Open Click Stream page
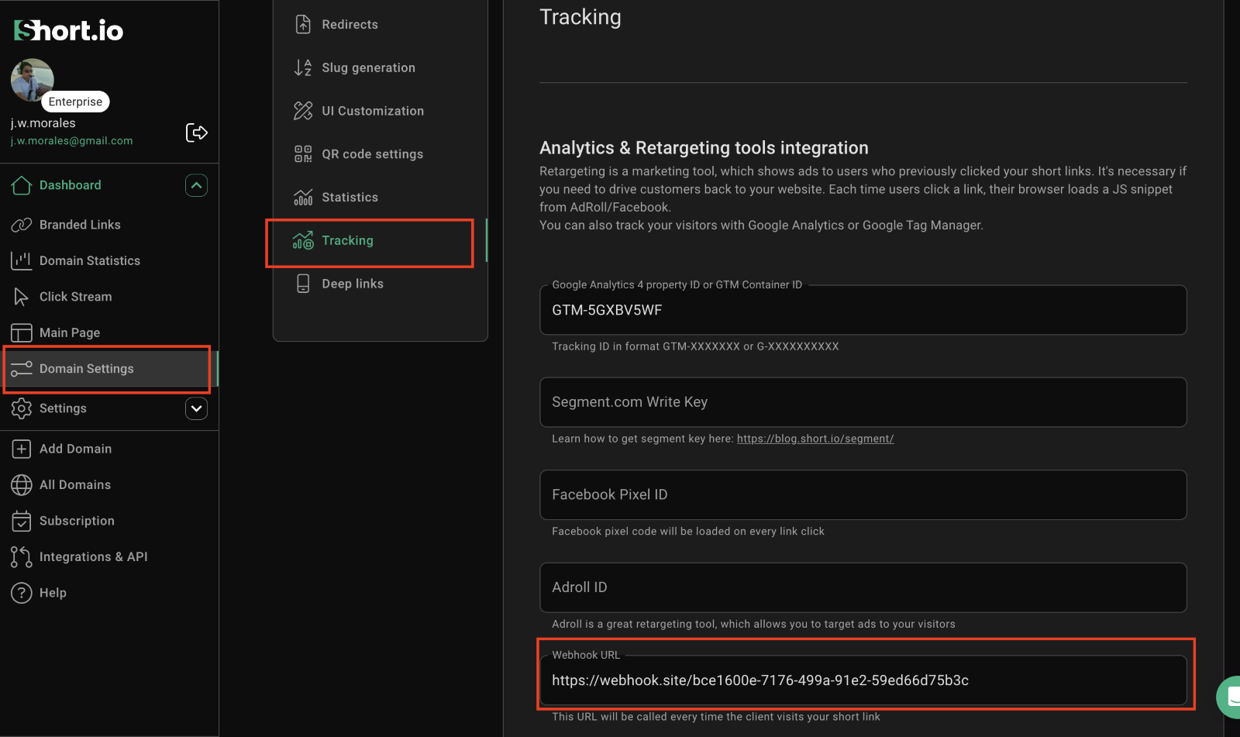The height and width of the screenshot is (737, 1240). 76,297
